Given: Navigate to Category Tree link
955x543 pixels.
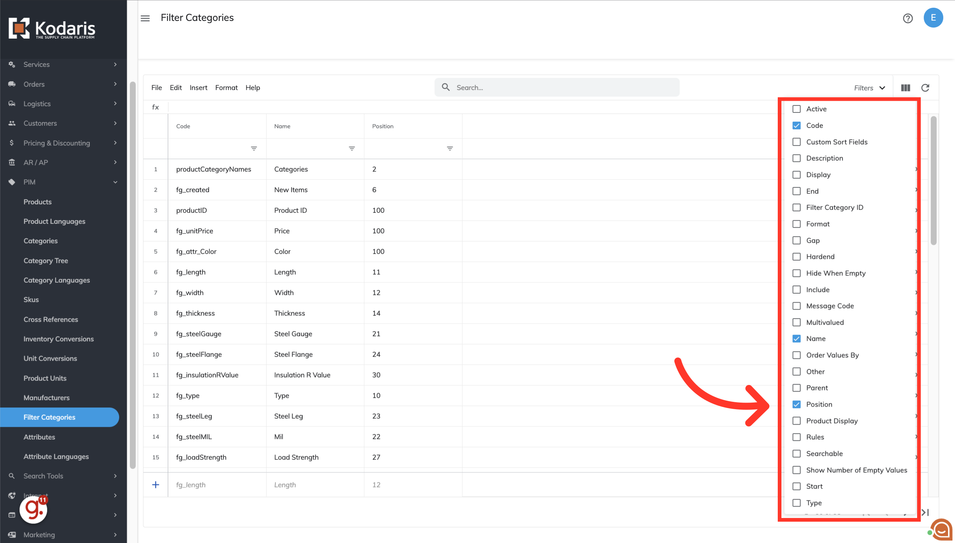Looking at the screenshot, I should (46, 261).
